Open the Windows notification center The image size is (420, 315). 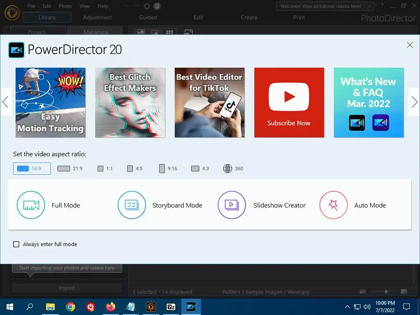point(406,307)
